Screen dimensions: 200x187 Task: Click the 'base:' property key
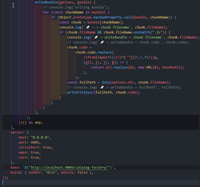pyautogui.click(x=15, y=167)
